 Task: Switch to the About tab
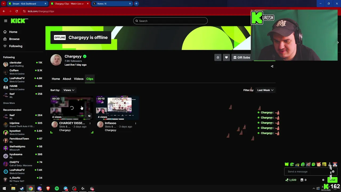tap(67, 79)
